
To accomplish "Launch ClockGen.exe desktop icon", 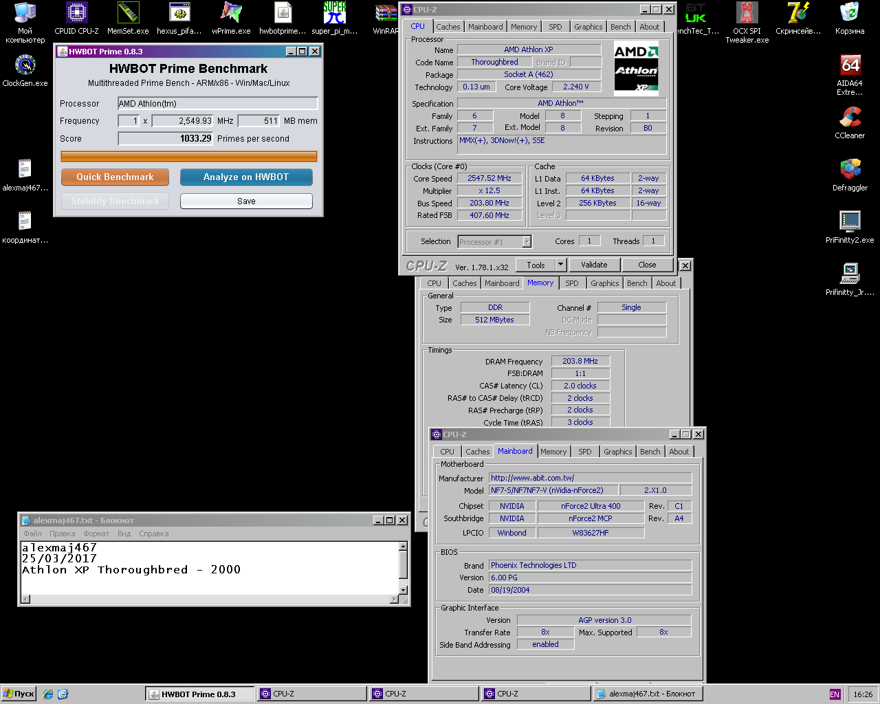I will click(x=25, y=71).
